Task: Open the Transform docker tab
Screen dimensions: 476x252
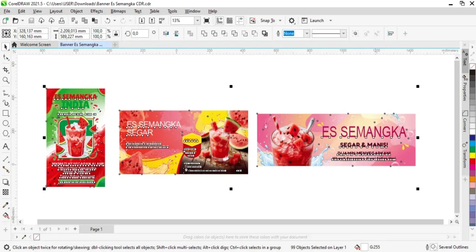Action: [x=465, y=155]
